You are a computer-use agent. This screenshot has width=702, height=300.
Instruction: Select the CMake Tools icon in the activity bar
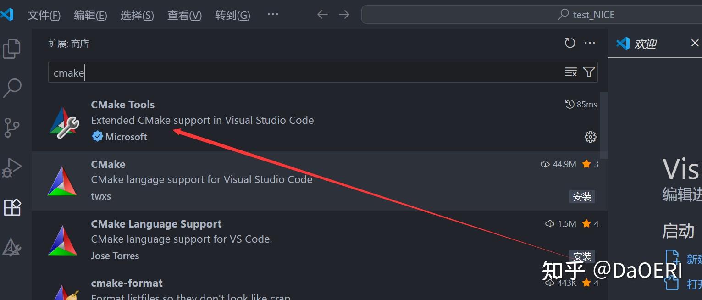click(11, 247)
